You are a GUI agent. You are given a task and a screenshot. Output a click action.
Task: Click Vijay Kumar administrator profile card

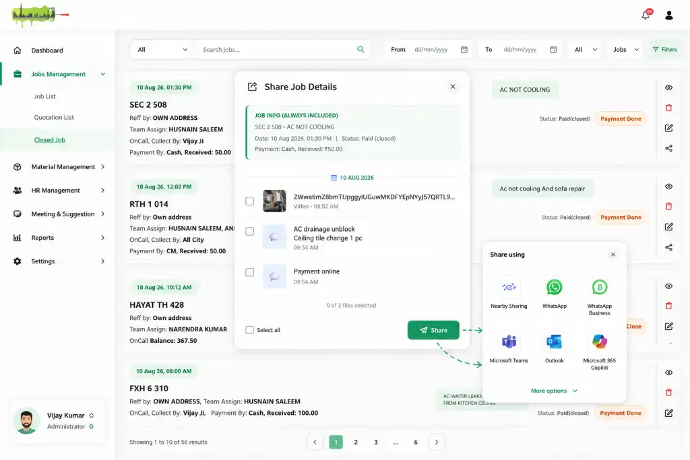pyautogui.click(x=57, y=420)
